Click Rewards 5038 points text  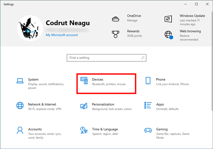134,36
